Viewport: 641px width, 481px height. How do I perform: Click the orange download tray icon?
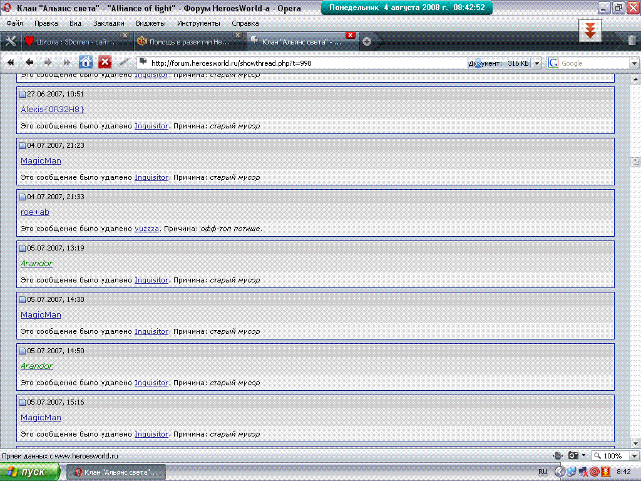coord(605,472)
